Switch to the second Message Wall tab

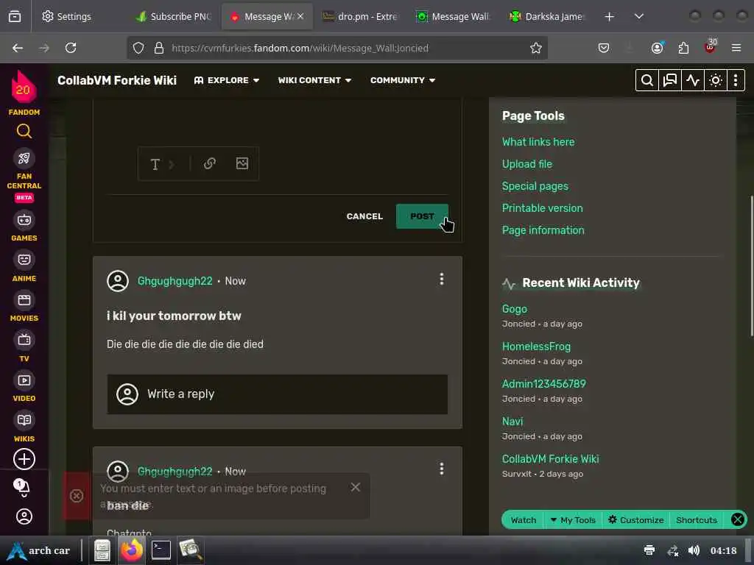pos(454,16)
